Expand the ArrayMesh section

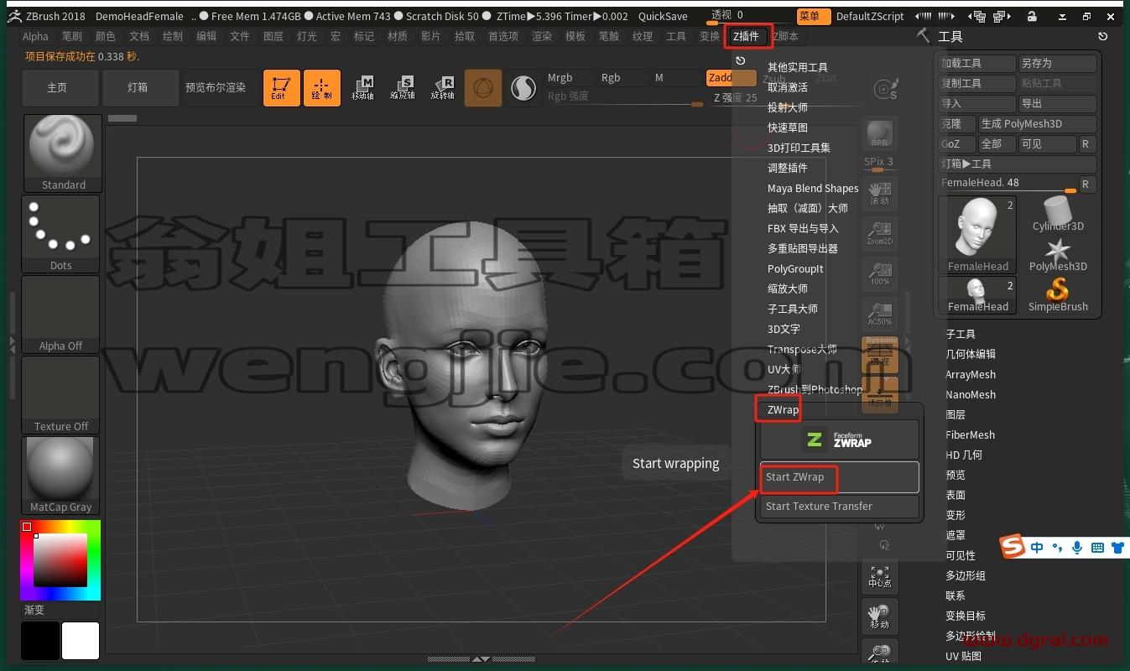pyautogui.click(x=971, y=375)
